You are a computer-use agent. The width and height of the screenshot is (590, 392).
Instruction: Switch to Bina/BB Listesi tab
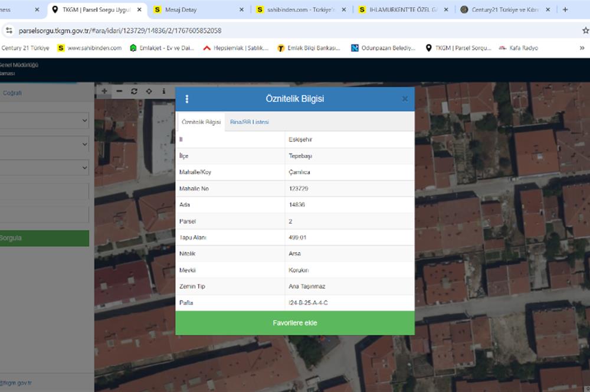(x=249, y=122)
